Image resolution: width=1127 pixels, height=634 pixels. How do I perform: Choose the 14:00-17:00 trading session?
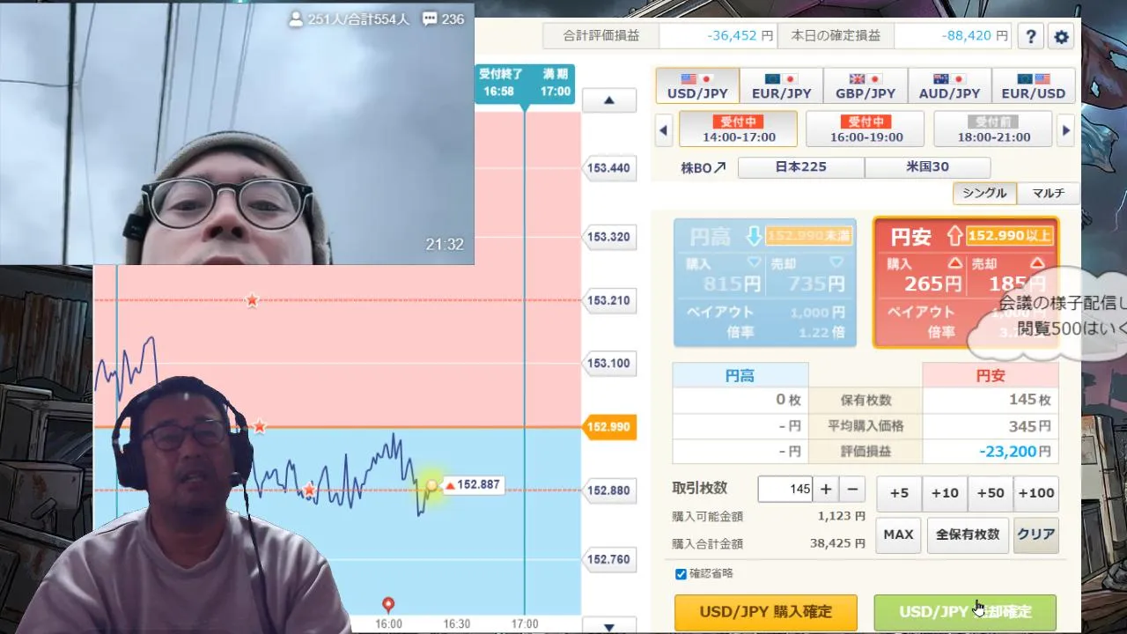pos(739,129)
